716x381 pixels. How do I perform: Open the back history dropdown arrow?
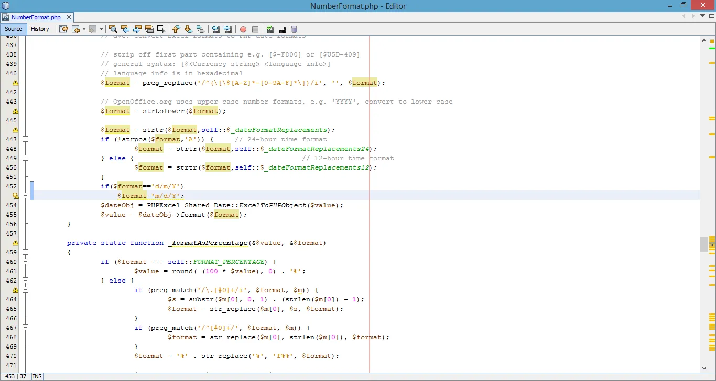coord(84,29)
